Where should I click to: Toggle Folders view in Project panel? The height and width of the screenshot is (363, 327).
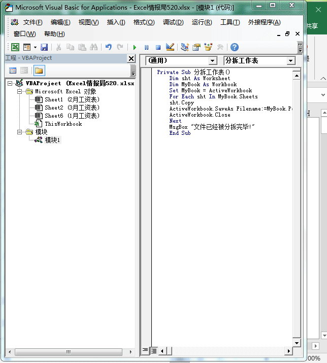click(x=39, y=70)
